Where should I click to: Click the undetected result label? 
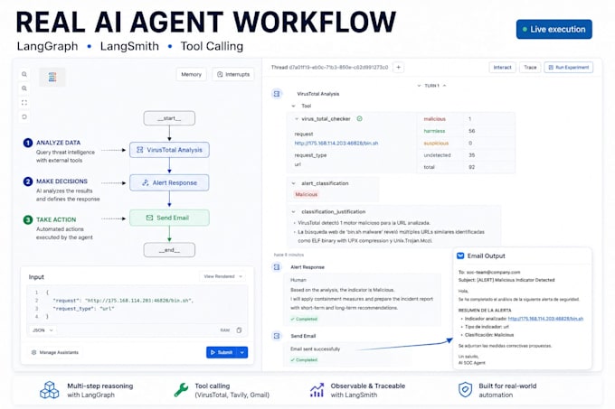(x=437, y=155)
